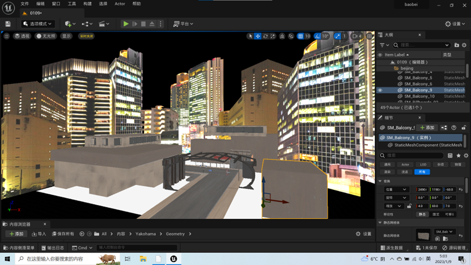Click the Play button in the toolbar
The image size is (471, 265).
pyautogui.click(x=126, y=24)
